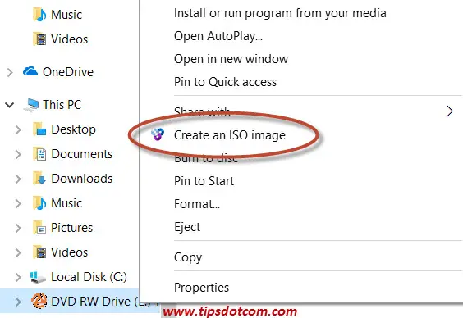The width and height of the screenshot is (463, 318).
Task: Expand the DVD RW Drive node
Action: pyautogui.click(x=18, y=302)
